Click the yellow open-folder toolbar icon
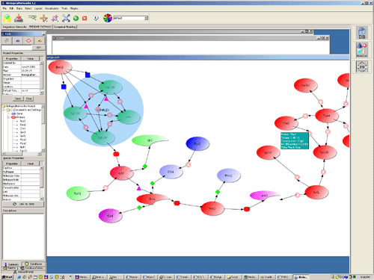 pos(7,18)
